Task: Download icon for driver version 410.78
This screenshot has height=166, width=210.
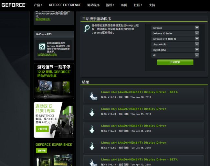Action: [x=92, y=112]
